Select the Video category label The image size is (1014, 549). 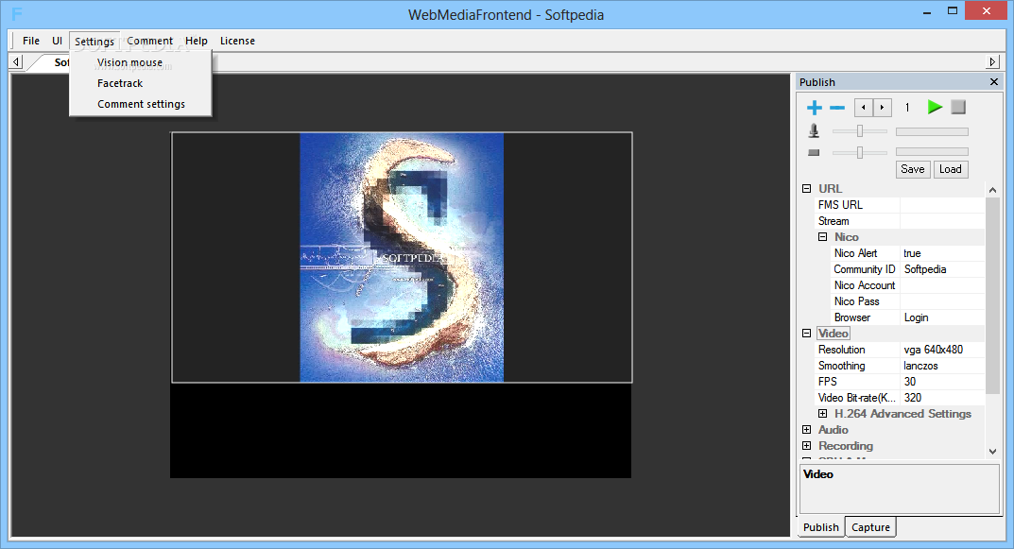point(833,333)
